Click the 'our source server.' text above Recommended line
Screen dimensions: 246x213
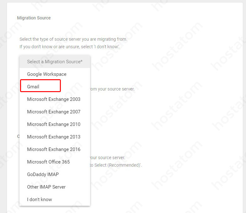tap(108, 158)
